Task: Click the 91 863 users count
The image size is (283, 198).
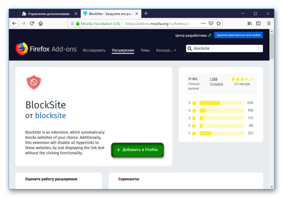Action: [x=193, y=79]
